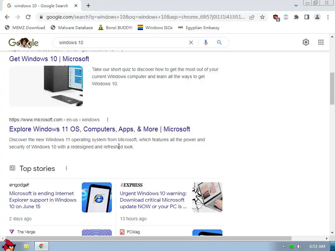The width and height of the screenshot is (335, 251).
Task: Toggle the Chrome side panel
Action: (x=307, y=17)
